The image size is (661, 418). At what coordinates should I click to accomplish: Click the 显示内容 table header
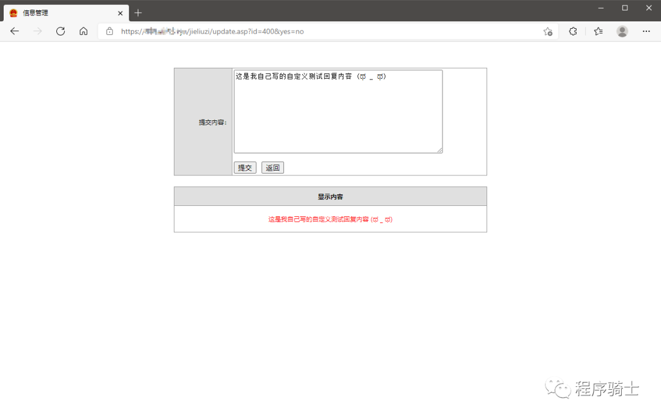click(330, 196)
